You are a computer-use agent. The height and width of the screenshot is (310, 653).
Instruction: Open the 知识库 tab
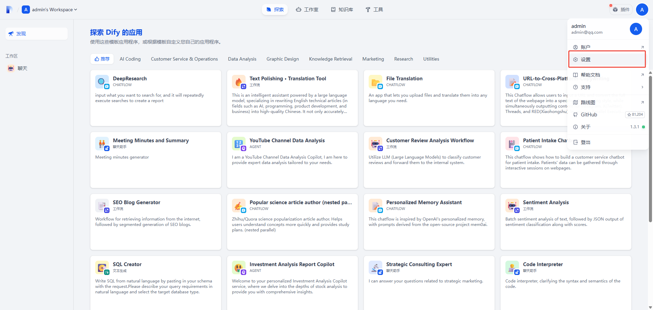tap(342, 10)
